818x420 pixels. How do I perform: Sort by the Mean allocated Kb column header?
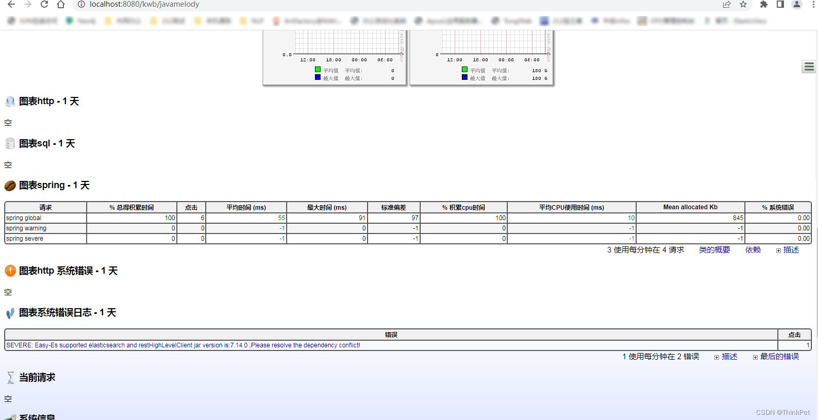[690, 207]
